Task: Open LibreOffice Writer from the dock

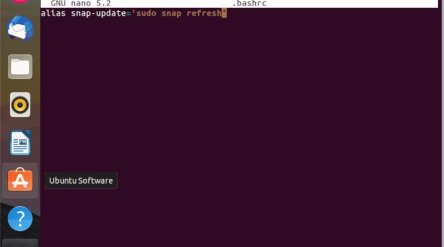Action: coord(20,143)
